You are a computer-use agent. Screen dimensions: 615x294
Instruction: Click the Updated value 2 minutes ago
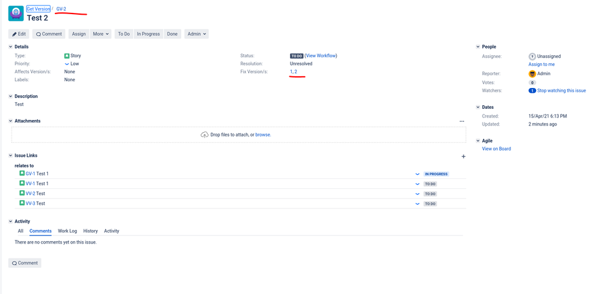(x=542, y=124)
